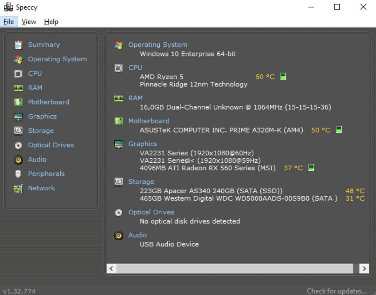Click the Motherboard temperature green indicator icon

(339, 130)
